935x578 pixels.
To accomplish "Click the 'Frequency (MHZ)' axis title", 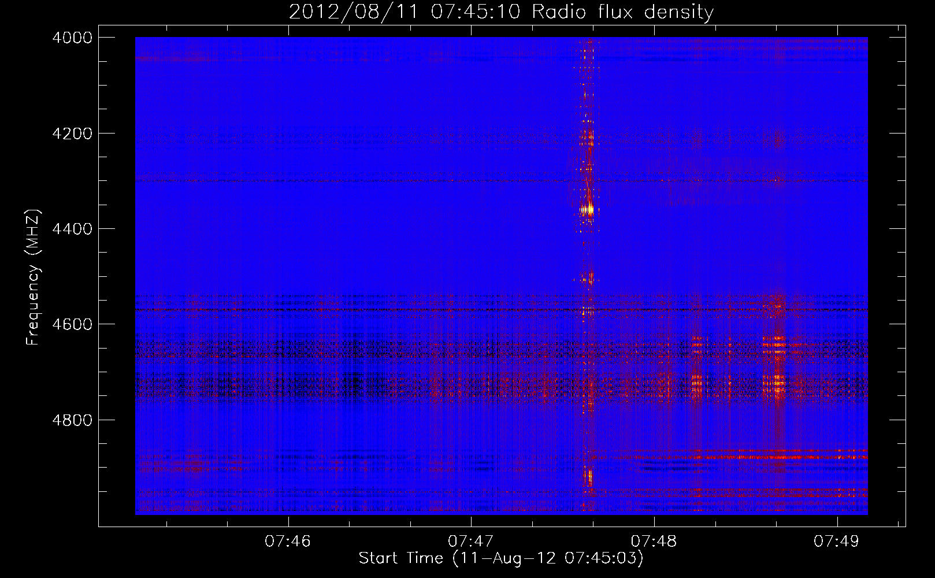I will pyautogui.click(x=34, y=278).
